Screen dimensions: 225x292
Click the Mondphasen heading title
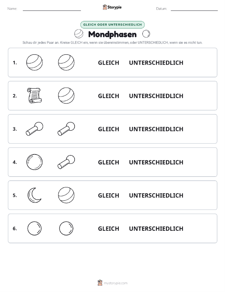tap(112, 34)
